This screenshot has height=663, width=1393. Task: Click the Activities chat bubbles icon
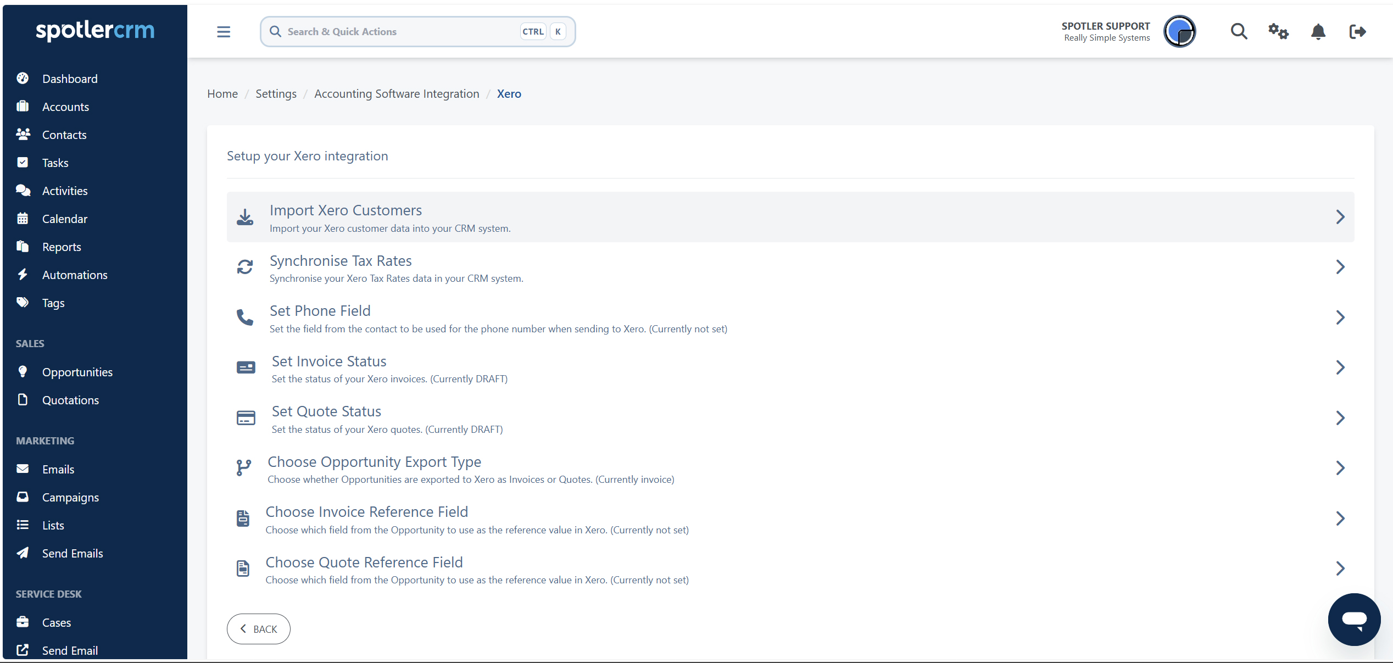pyautogui.click(x=23, y=190)
